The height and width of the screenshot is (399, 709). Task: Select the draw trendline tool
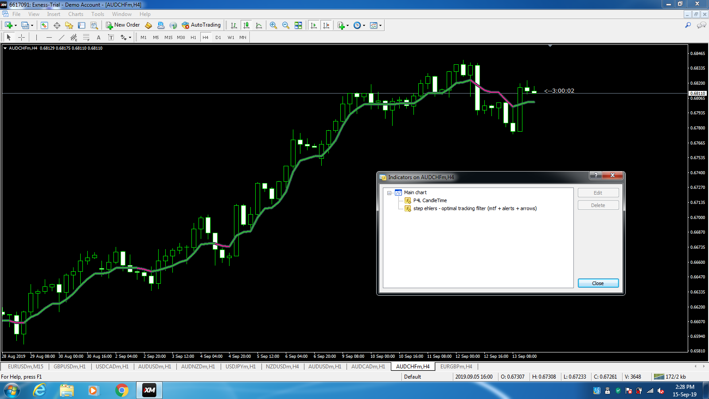coord(62,38)
